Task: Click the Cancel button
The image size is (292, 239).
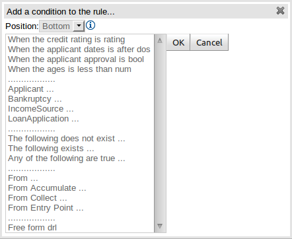Action: pos(209,42)
